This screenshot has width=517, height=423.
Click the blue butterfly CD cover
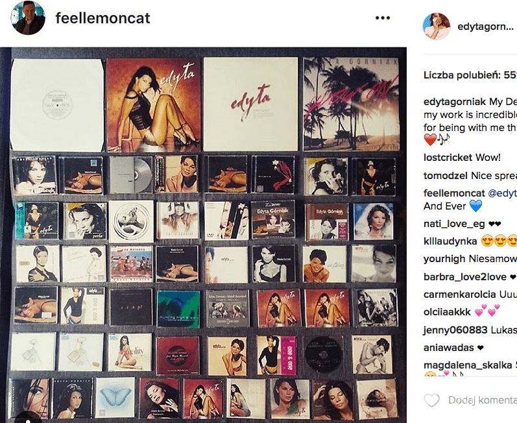115,398
